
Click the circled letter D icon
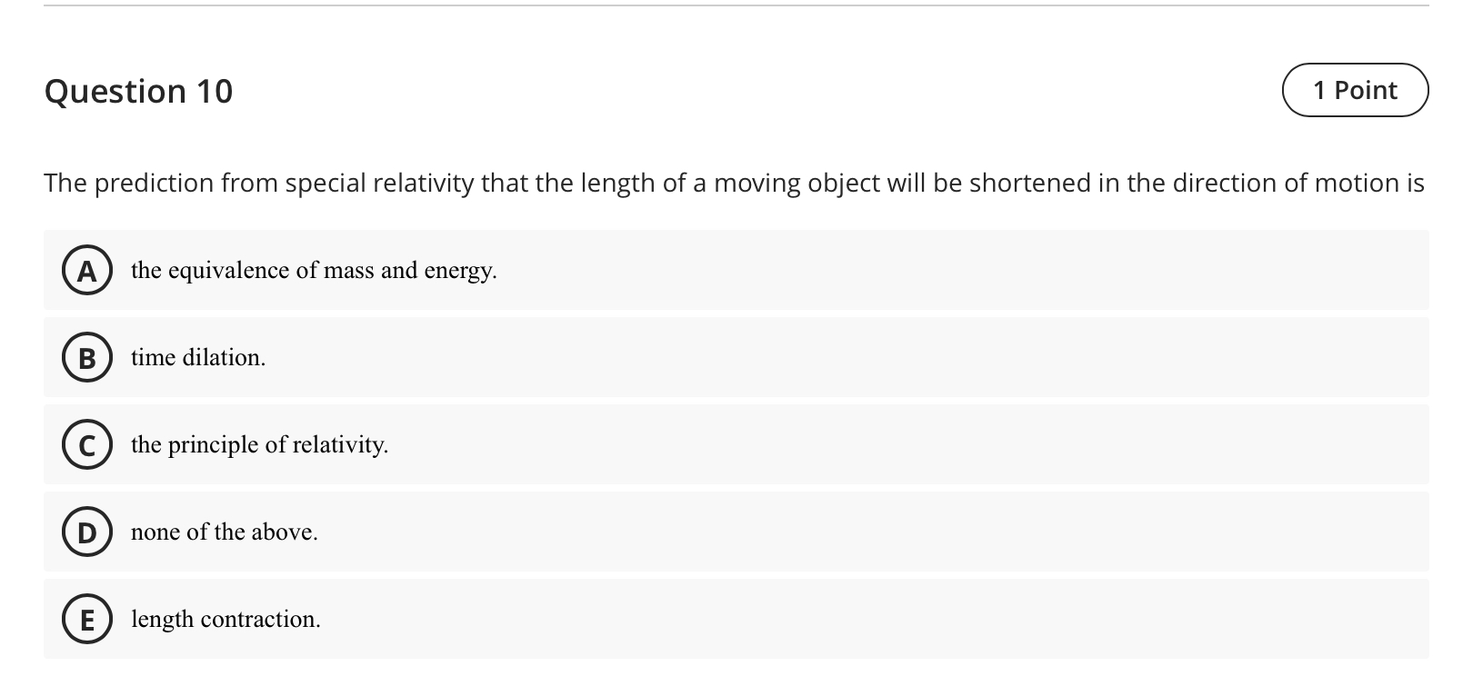[x=86, y=532]
